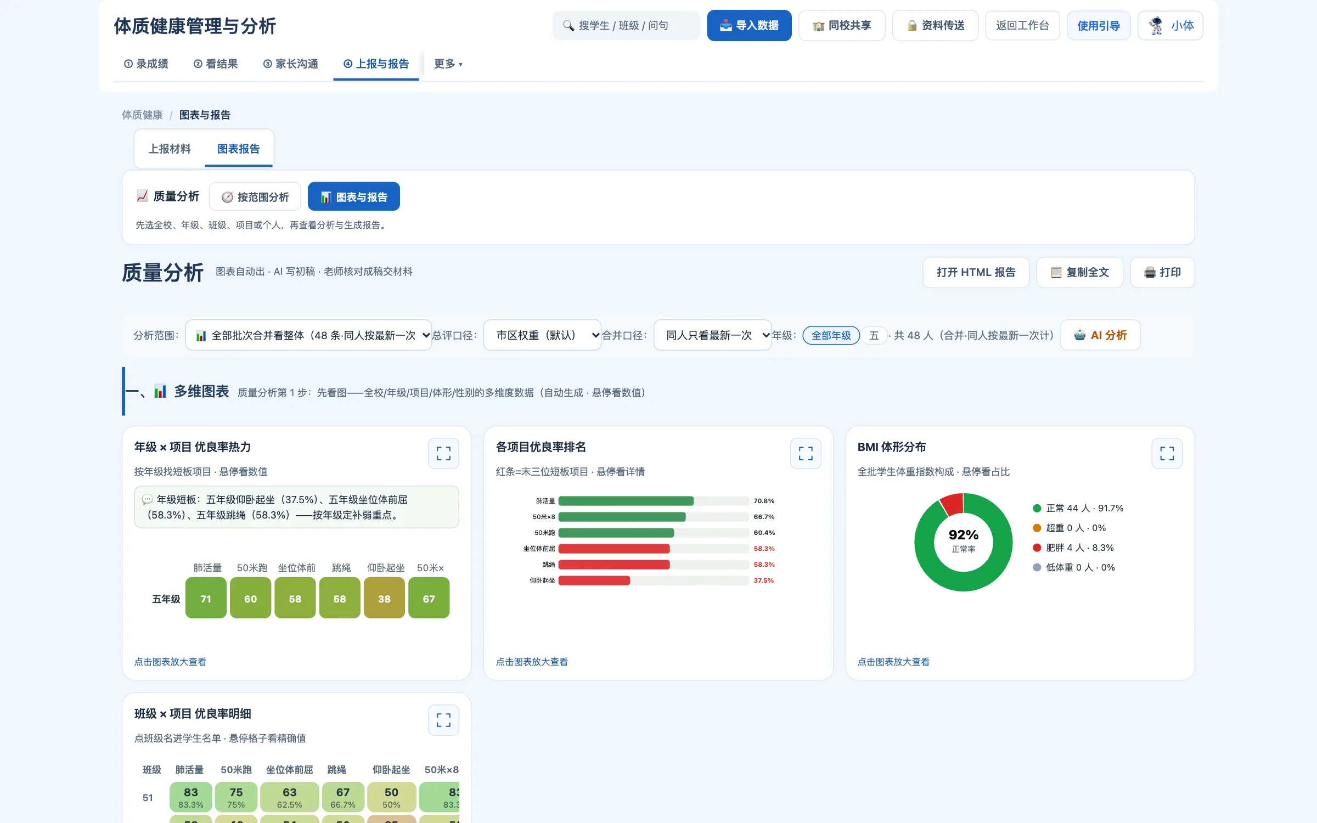The image size is (1317, 823).
Task: Click the 图表与报告 blue button
Action: coord(354,197)
